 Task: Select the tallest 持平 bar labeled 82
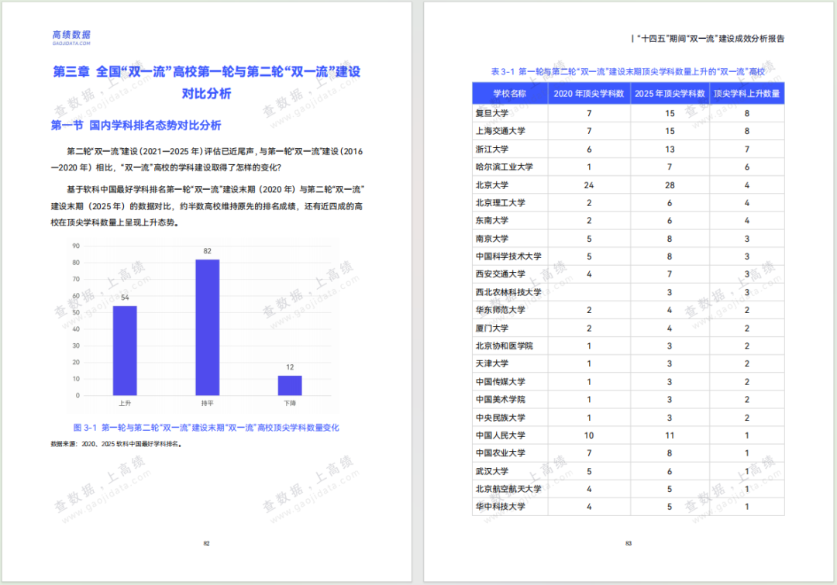click(207, 327)
